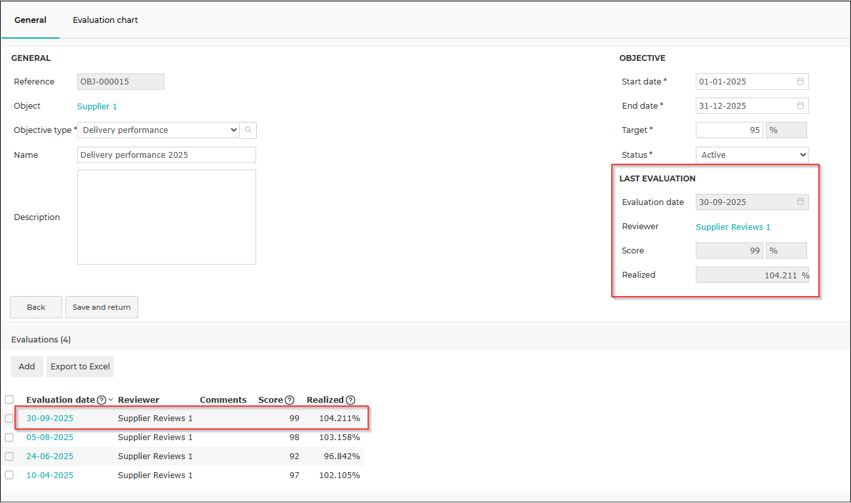Open the Start date calendar picker
This screenshot has height=503, width=851.
pos(801,82)
